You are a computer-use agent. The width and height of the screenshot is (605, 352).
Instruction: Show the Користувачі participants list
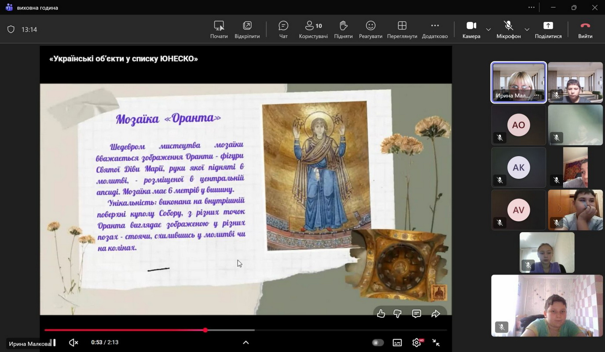tap(313, 29)
